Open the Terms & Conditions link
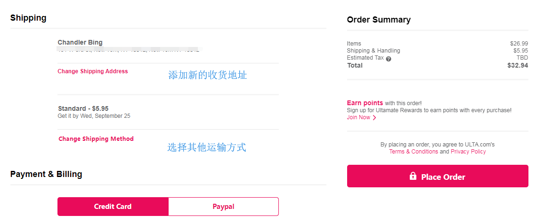 click(x=414, y=152)
